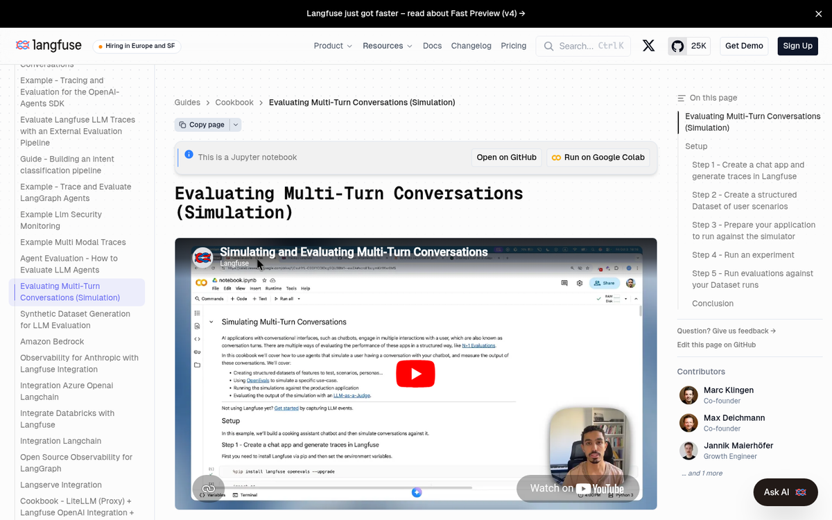The image size is (832, 520).
Task: Click the Langfuse logo in the header
Action: pos(49,46)
